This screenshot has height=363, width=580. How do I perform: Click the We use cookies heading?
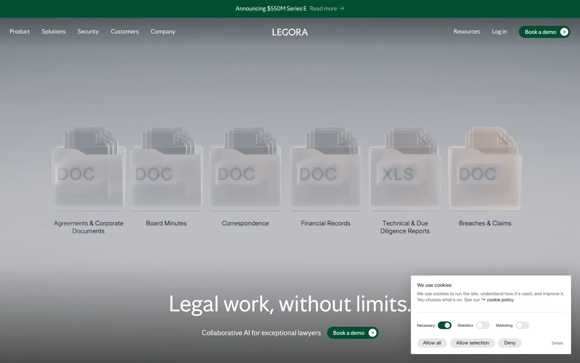[x=434, y=285]
